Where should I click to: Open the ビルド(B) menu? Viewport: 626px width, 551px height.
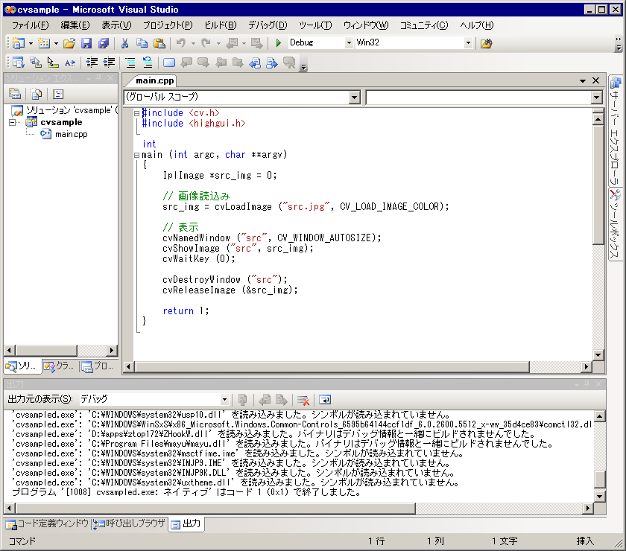pyautogui.click(x=221, y=25)
